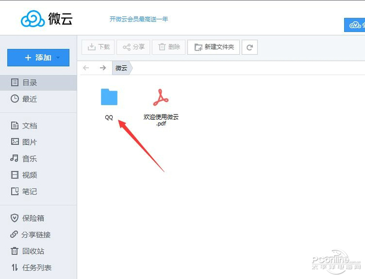Click the QQ folder name label
Viewport: 365px width, 279px height.
pos(109,118)
